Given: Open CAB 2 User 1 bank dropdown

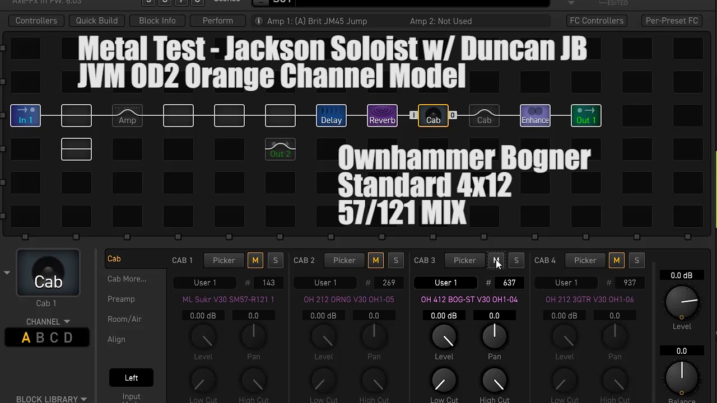Looking at the screenshot, I should 325,283.
